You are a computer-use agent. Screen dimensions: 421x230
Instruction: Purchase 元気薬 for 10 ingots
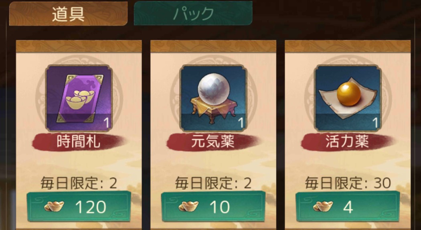click(x=213, y=206)
